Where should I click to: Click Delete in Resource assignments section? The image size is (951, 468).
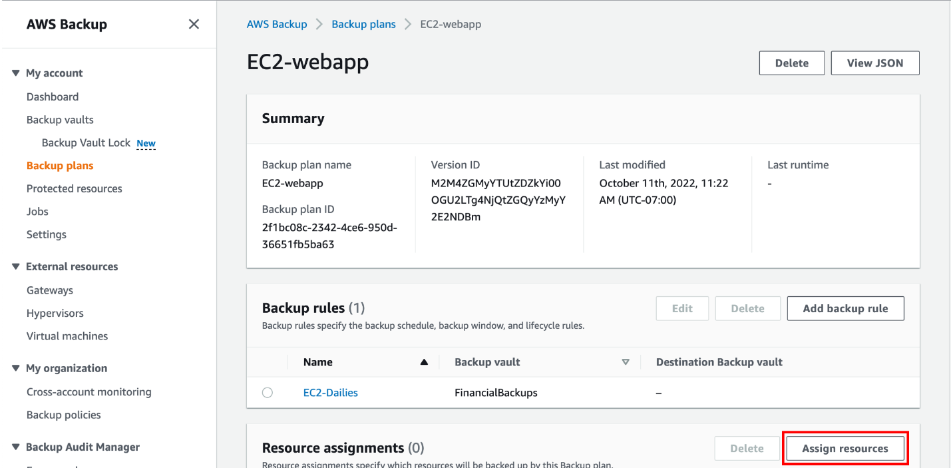tap(747, 448)
